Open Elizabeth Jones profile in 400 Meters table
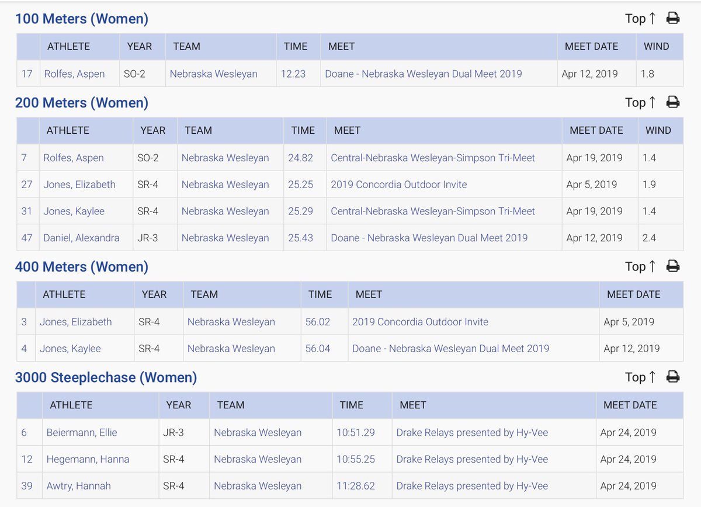 pyautogui.click(x=76, y=322)
